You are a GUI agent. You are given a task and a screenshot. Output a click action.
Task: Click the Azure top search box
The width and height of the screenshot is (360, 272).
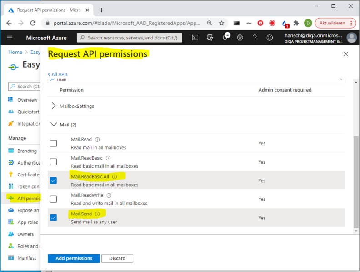click(130, 38)
